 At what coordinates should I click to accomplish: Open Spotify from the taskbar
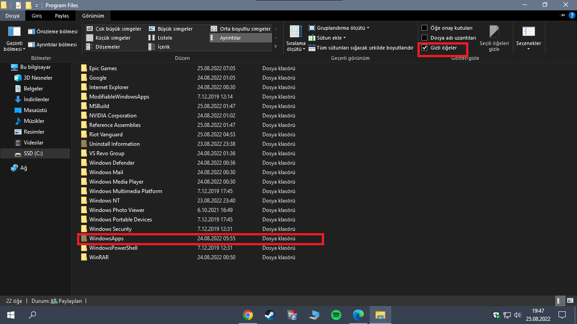[336, 315]
